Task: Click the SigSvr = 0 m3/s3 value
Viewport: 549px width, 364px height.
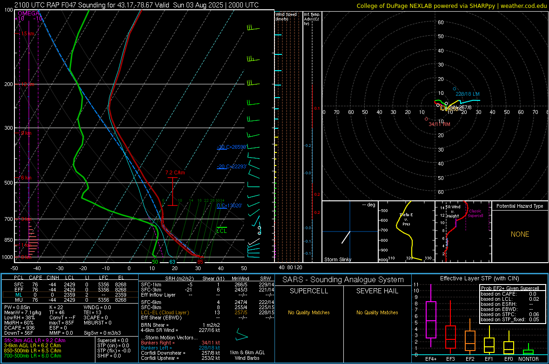Action: [x=102, y=333]
